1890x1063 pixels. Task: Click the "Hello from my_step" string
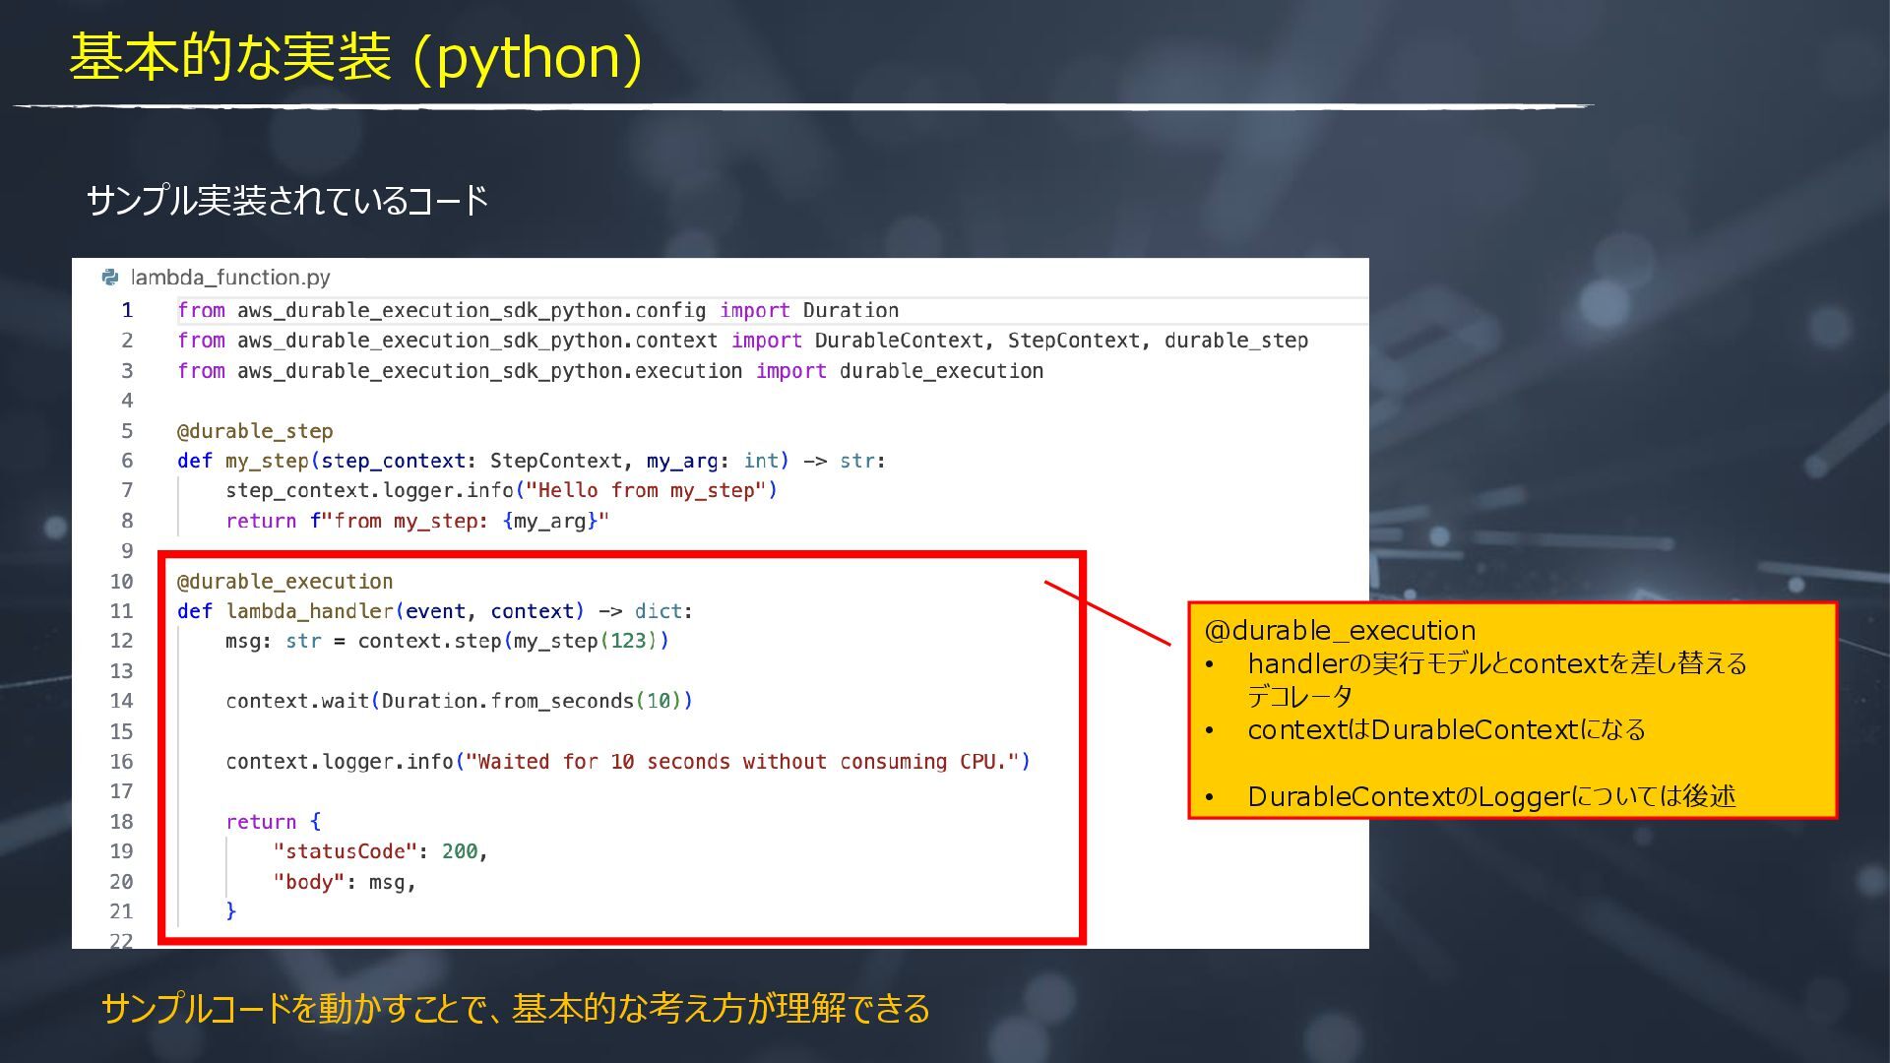[645, 490]
